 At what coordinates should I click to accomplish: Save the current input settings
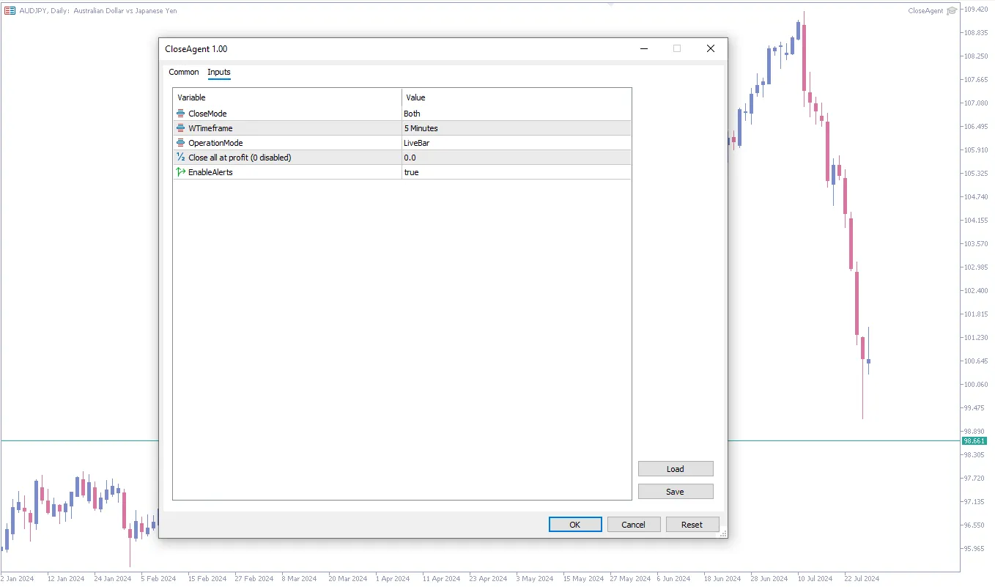point(675,492)
